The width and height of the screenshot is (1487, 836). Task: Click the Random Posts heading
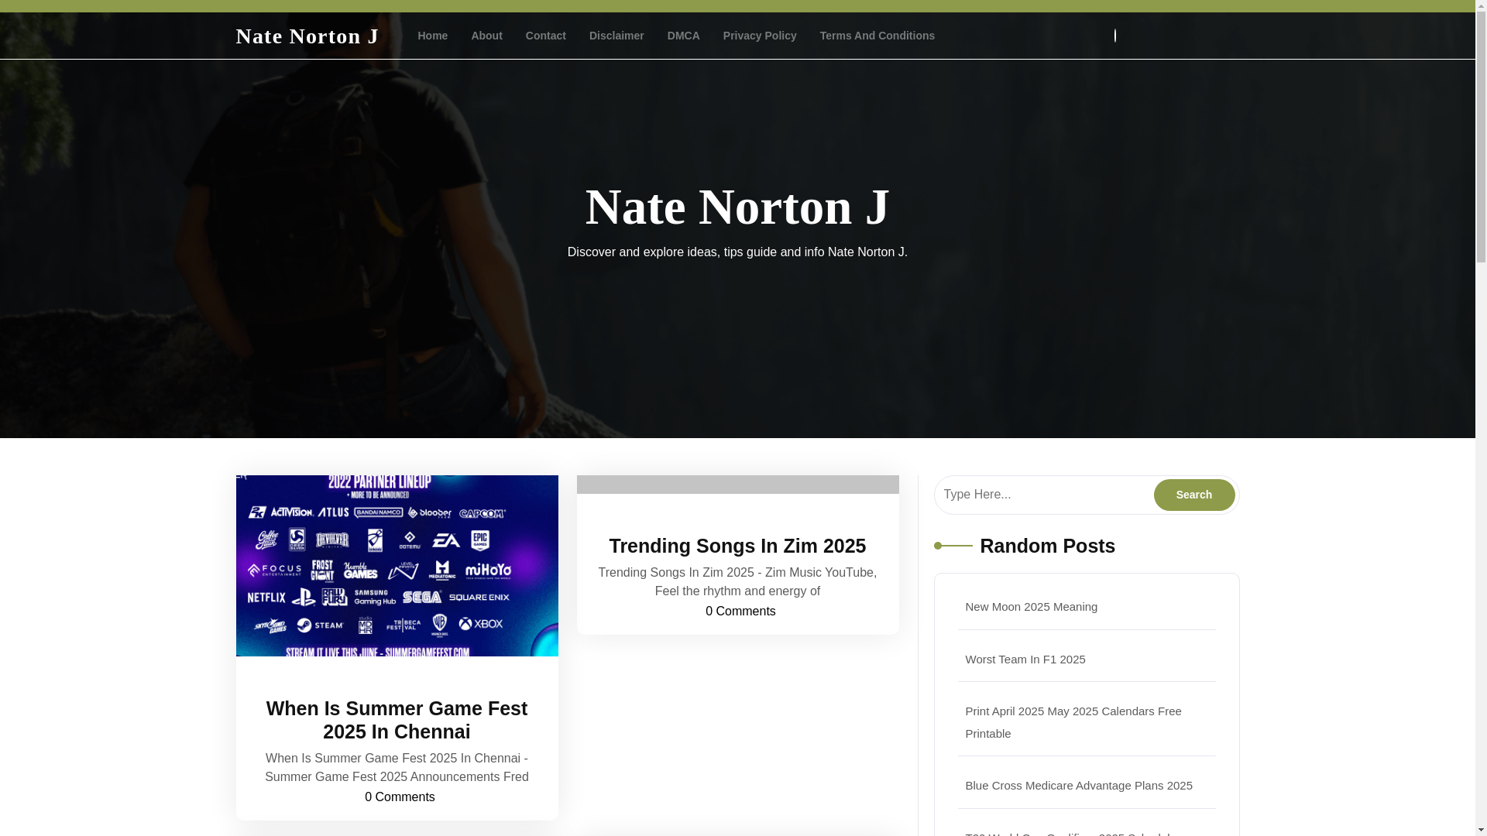coord(1047,546)
